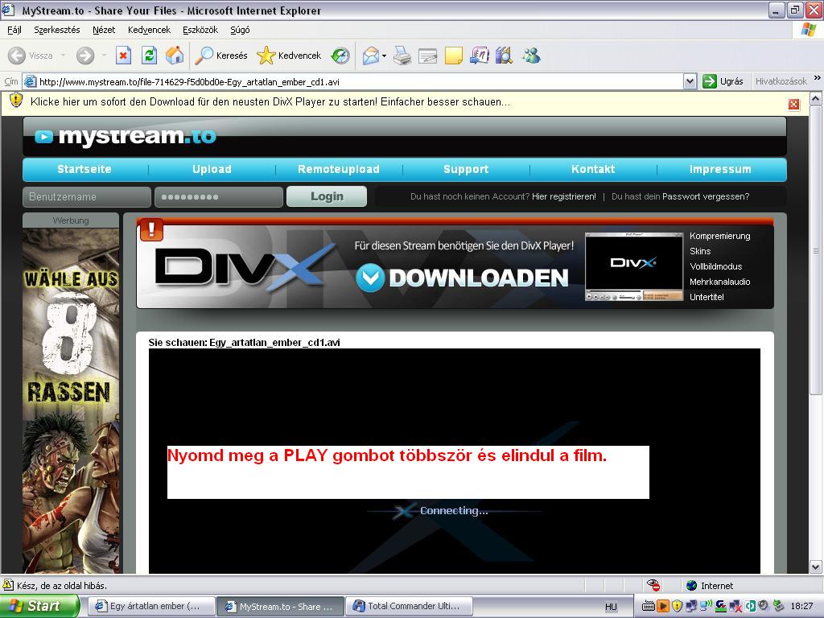Expand the Hivatkozások links chevron
Screen dimensions: 824x618
tap(818, 78)
